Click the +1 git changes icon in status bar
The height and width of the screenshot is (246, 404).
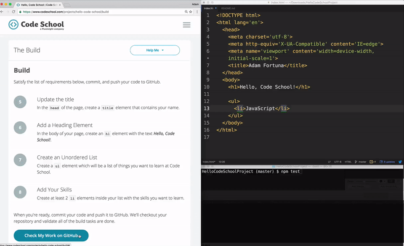coord(372,162)
